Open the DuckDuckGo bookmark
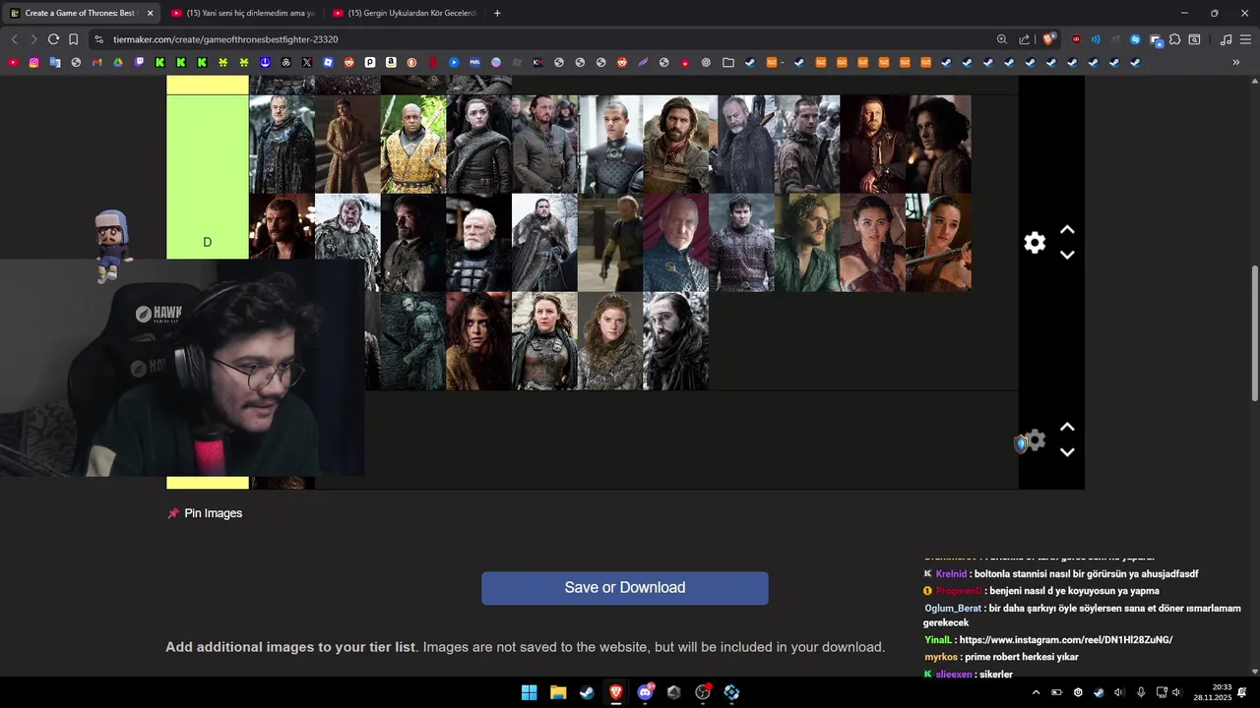 point(411,62)
